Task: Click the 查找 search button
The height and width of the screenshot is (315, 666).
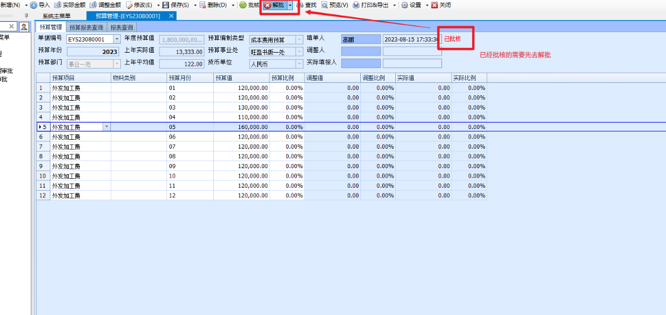Action: click(x=306, y=5)
